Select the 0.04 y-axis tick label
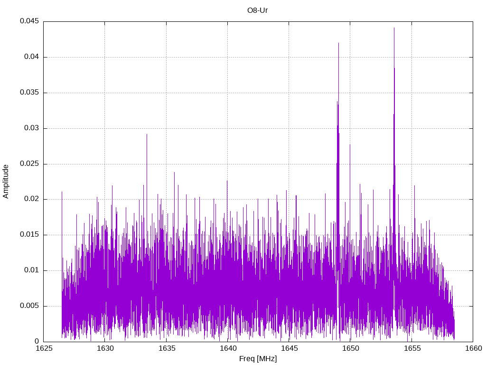This screenshot has height=365, width=486. pos(31,57)
